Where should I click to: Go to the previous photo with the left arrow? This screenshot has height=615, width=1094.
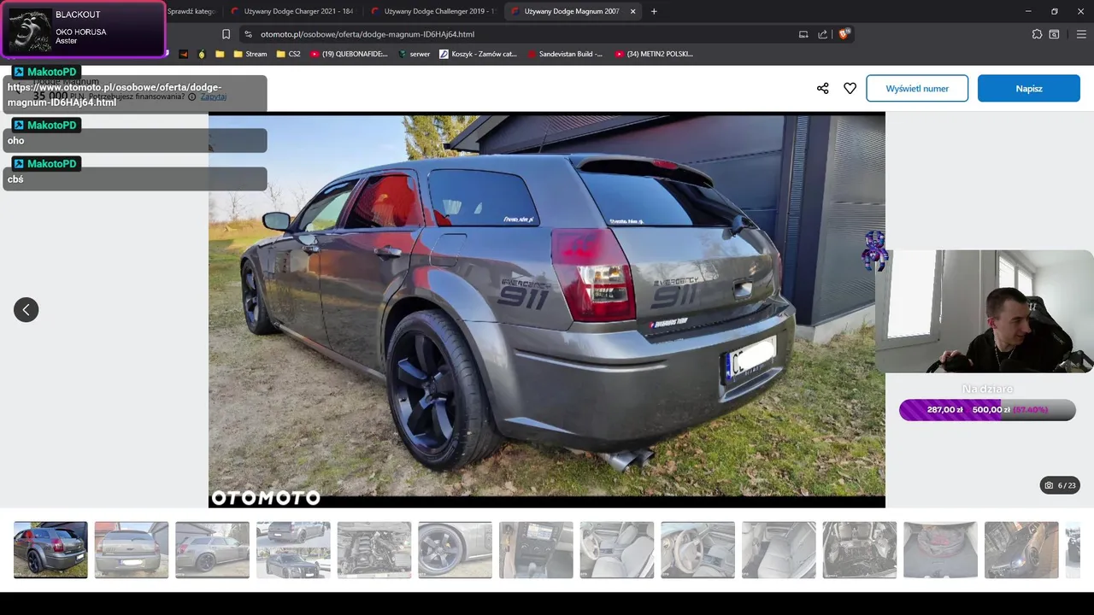pos(26,309)
